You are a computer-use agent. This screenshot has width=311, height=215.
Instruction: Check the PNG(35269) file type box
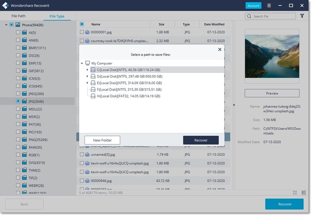[x=18, y=140]
